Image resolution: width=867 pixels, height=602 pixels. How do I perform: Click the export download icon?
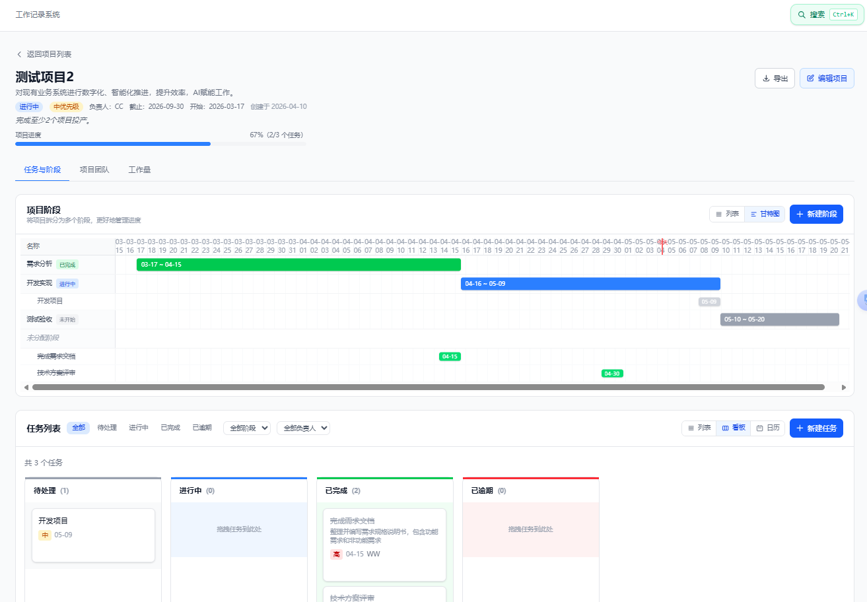(x=766, y=79)
